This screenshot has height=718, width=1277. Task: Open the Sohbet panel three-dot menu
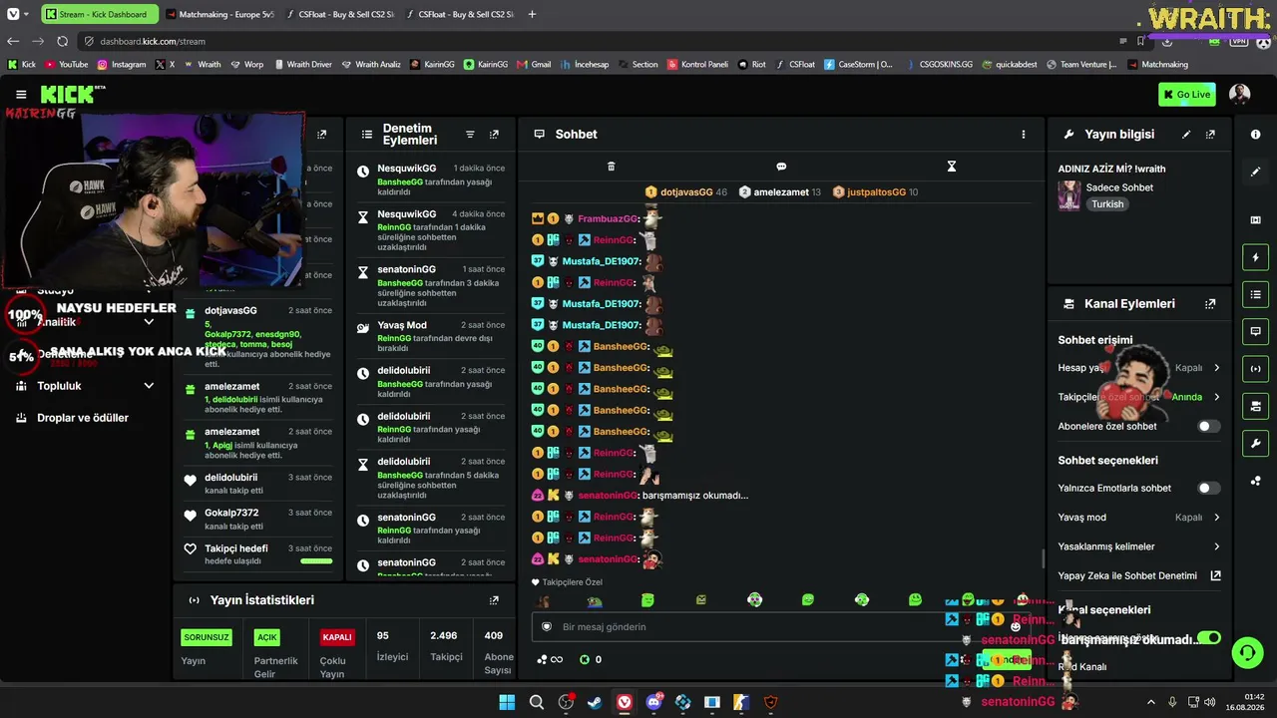1023,135
